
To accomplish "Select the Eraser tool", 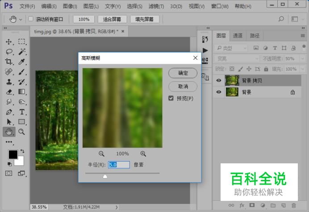I will [x=8, y=92].
